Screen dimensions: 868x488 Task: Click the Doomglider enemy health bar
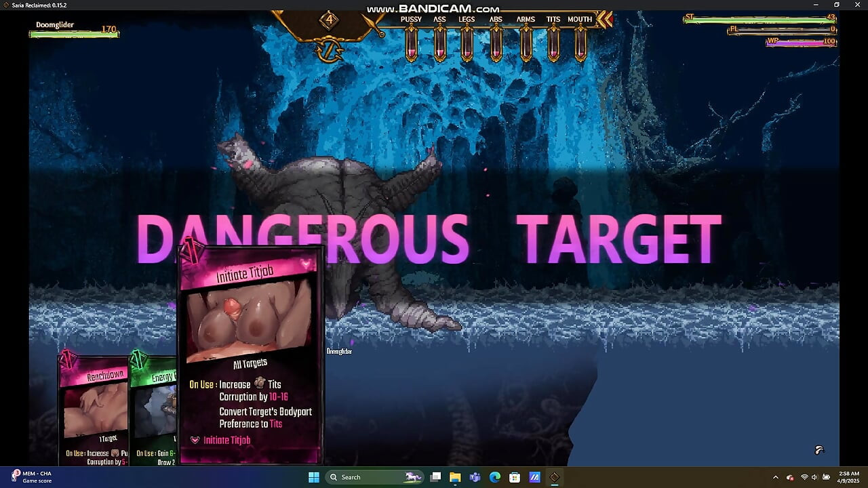pos(74,33)
